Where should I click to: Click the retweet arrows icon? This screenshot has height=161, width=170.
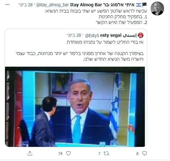tap(106, 153)
